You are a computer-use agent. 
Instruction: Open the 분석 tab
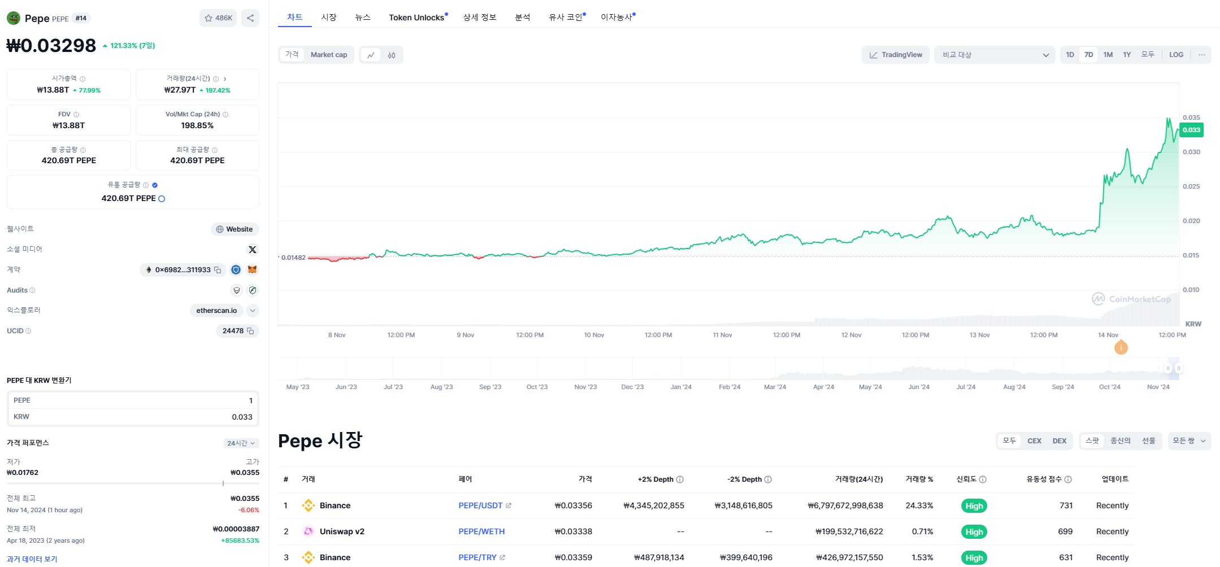click(523, 17)
